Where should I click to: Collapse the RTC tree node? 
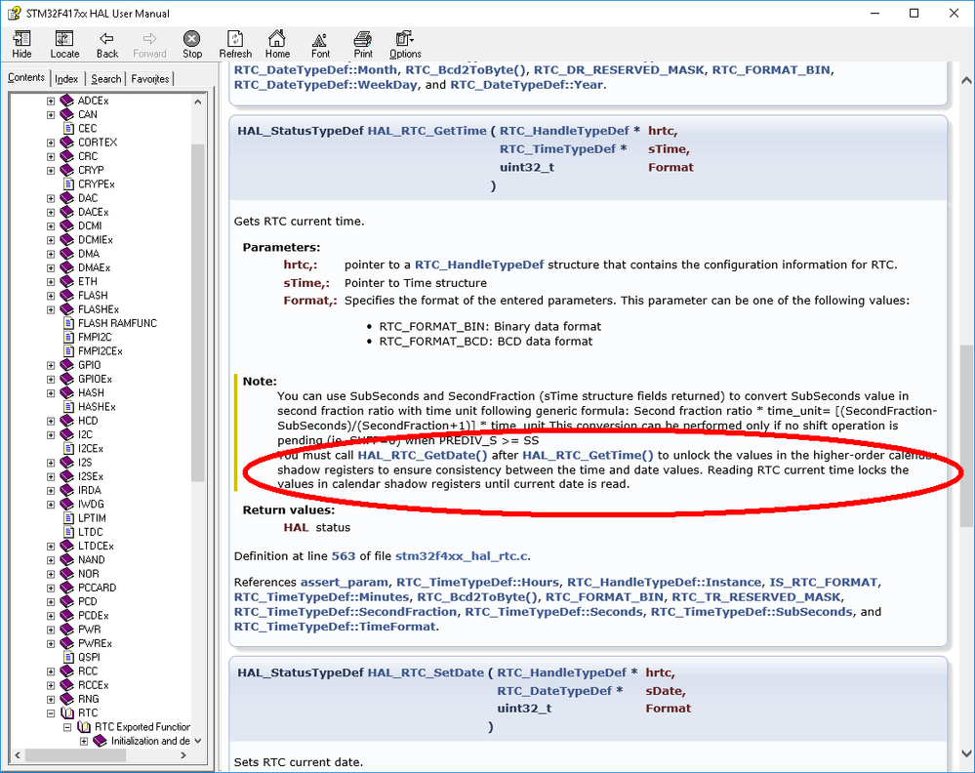click(x=51, y=713)
